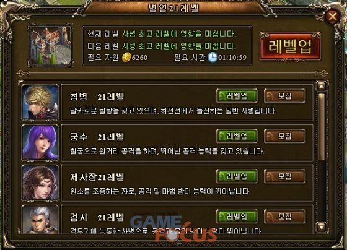Click the spearman (창병) blonde portrait
347x250 pixels.
[40, 102]
